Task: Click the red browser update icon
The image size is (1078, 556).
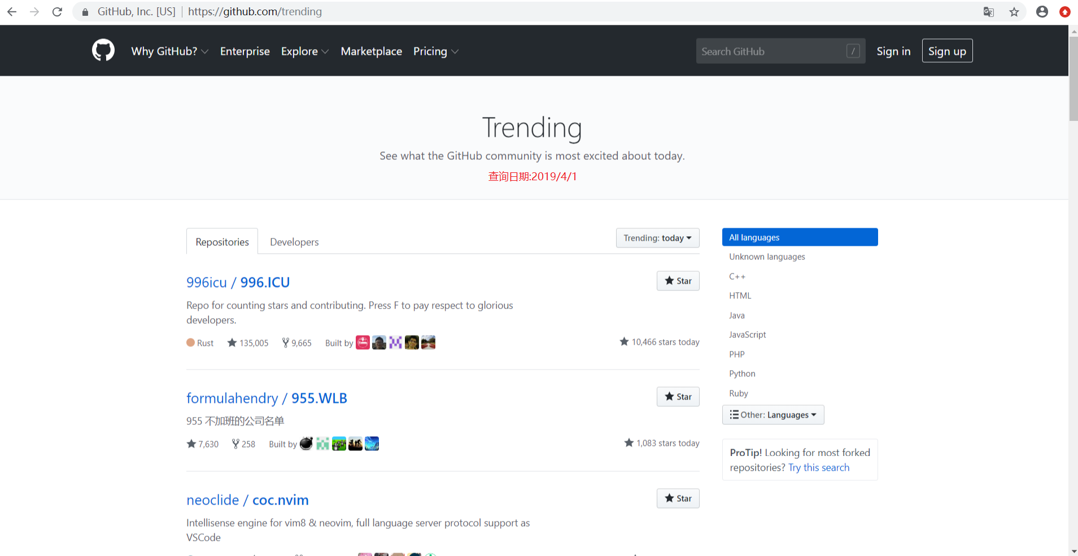Action: point(1065,11)
